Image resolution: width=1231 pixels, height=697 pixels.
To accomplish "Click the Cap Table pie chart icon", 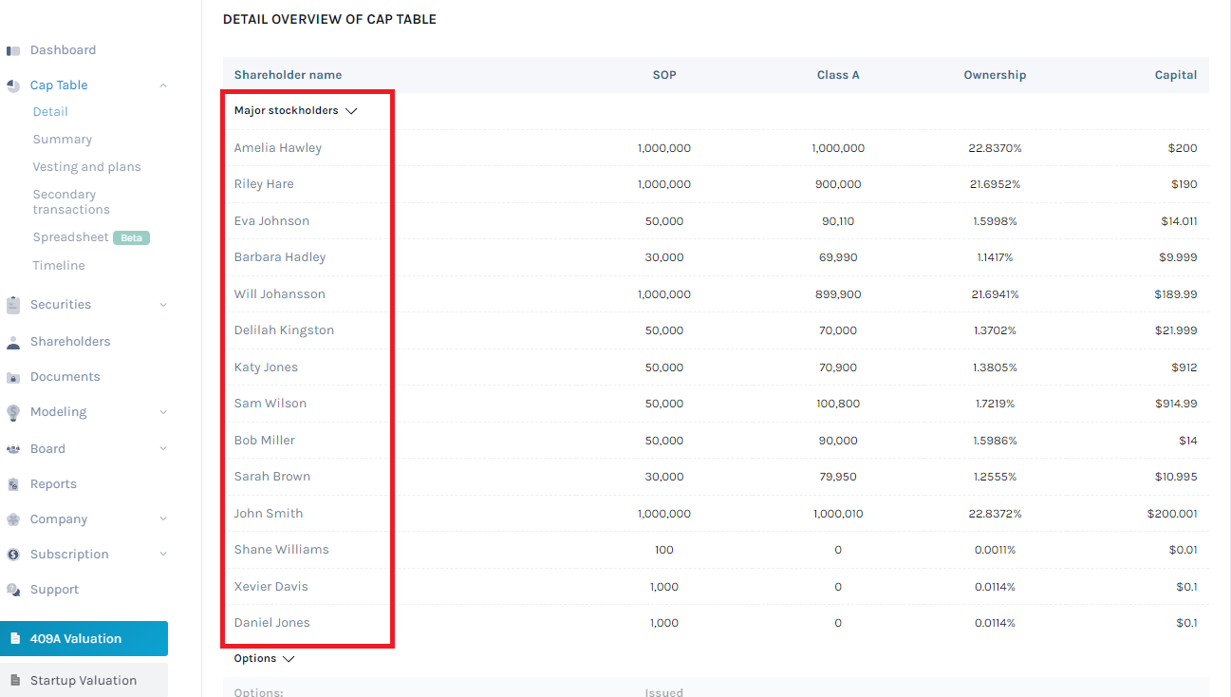I will tap(13, 85).
